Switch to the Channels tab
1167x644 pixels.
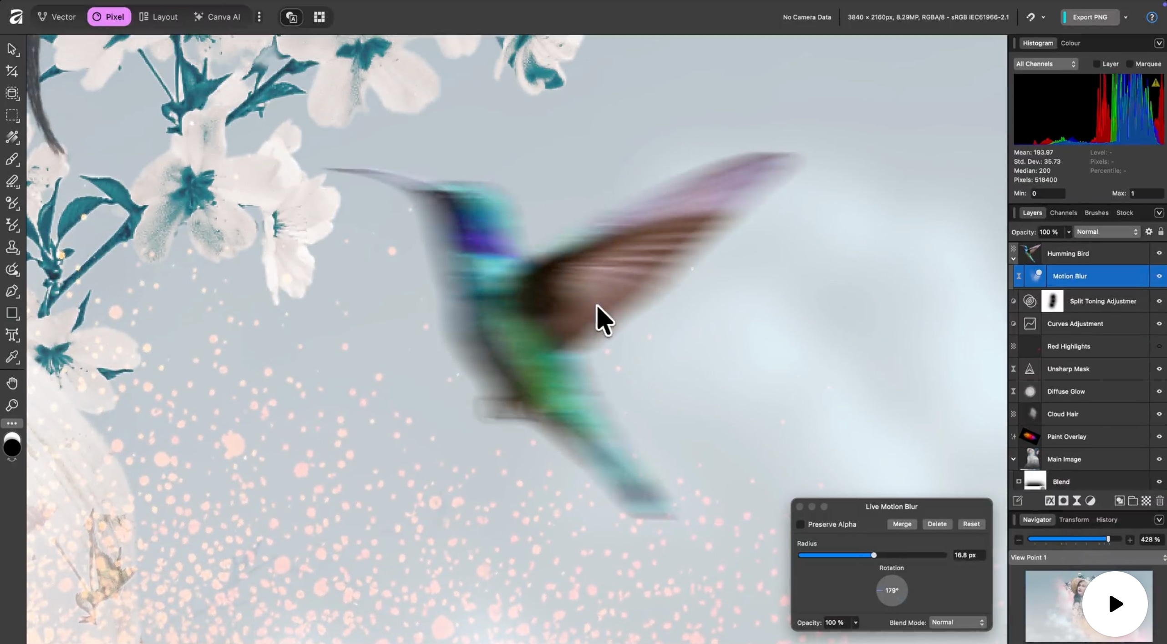[x=1063, y=212]
